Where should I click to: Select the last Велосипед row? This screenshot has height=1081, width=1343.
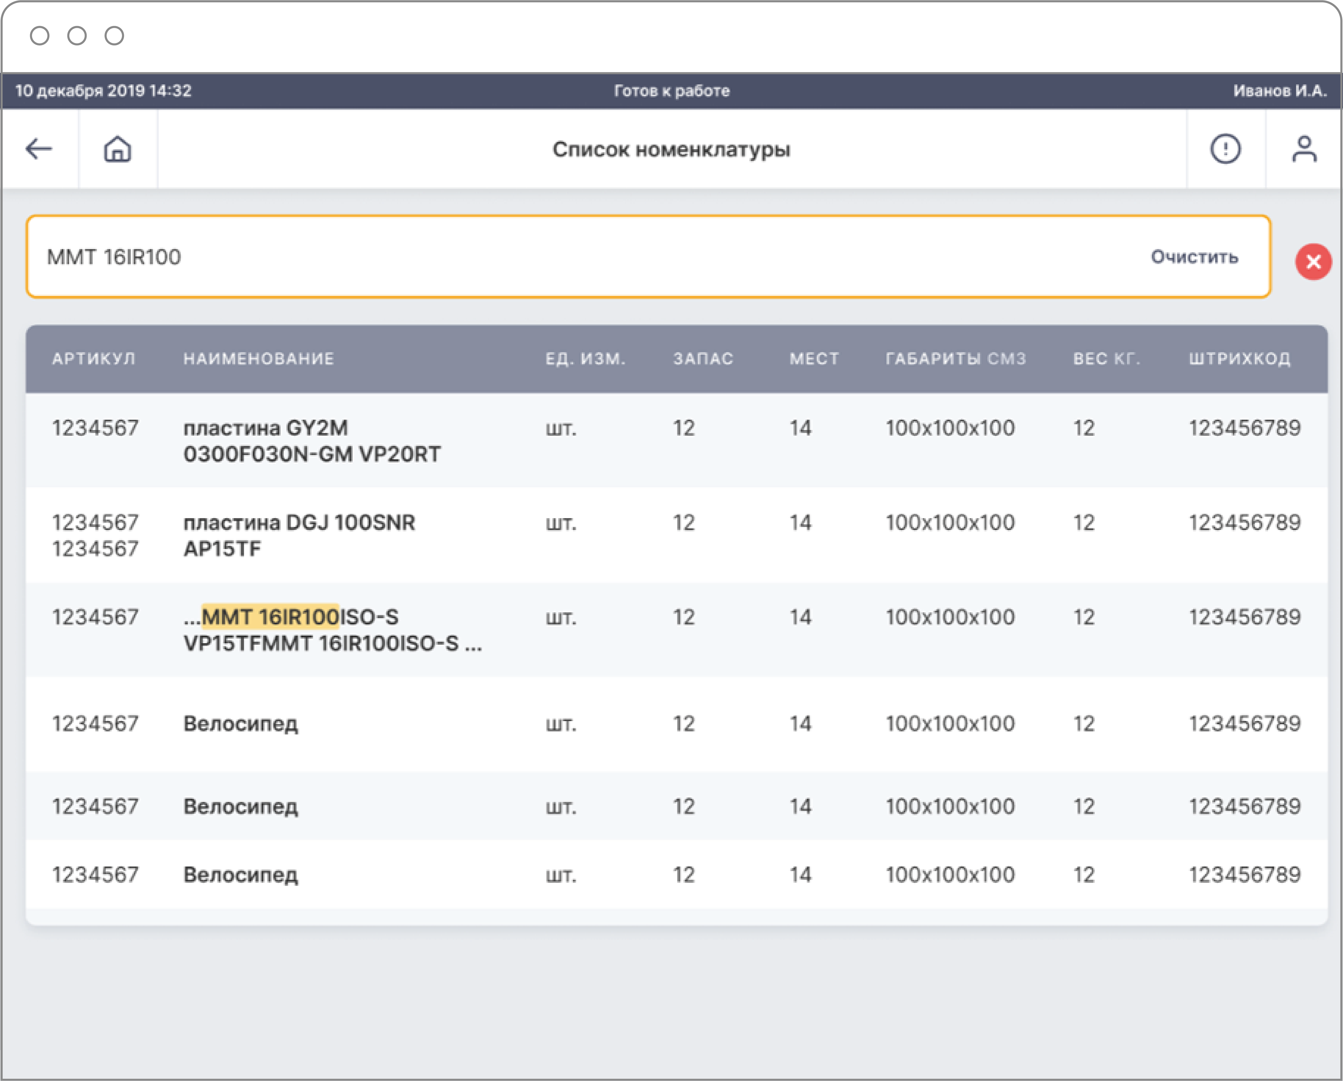(x=240, y=874)
